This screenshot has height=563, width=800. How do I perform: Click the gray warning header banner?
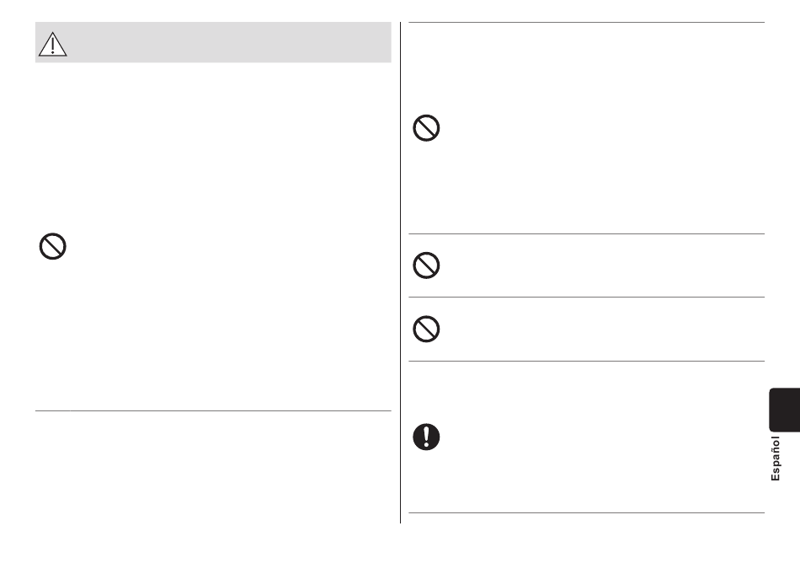213,42
